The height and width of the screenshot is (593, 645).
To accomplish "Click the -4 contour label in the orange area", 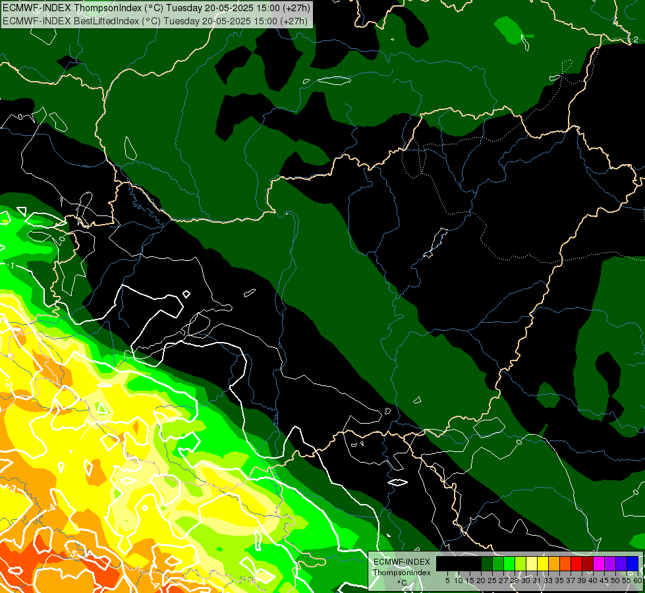I will point(51,508).
